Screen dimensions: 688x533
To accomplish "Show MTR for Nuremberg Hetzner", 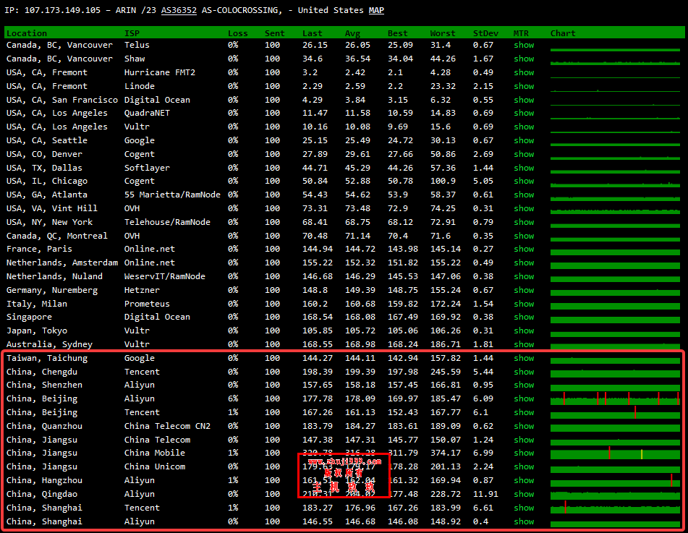I will click(524, 291).
